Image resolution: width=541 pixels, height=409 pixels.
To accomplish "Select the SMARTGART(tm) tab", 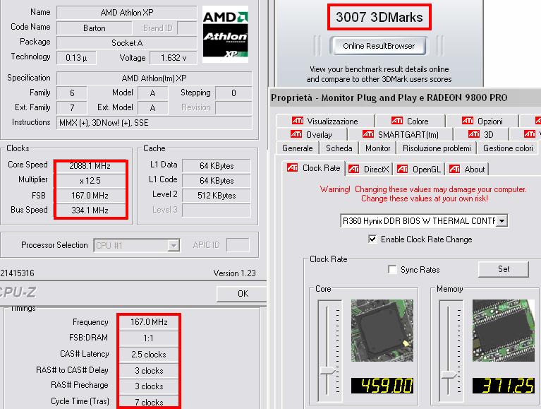I will (400, 134).
